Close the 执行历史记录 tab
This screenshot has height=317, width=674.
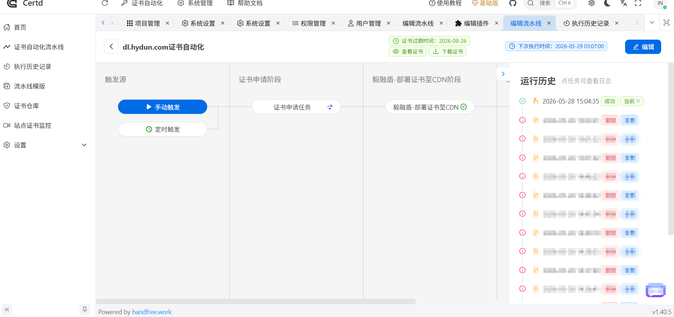[617, 23]
